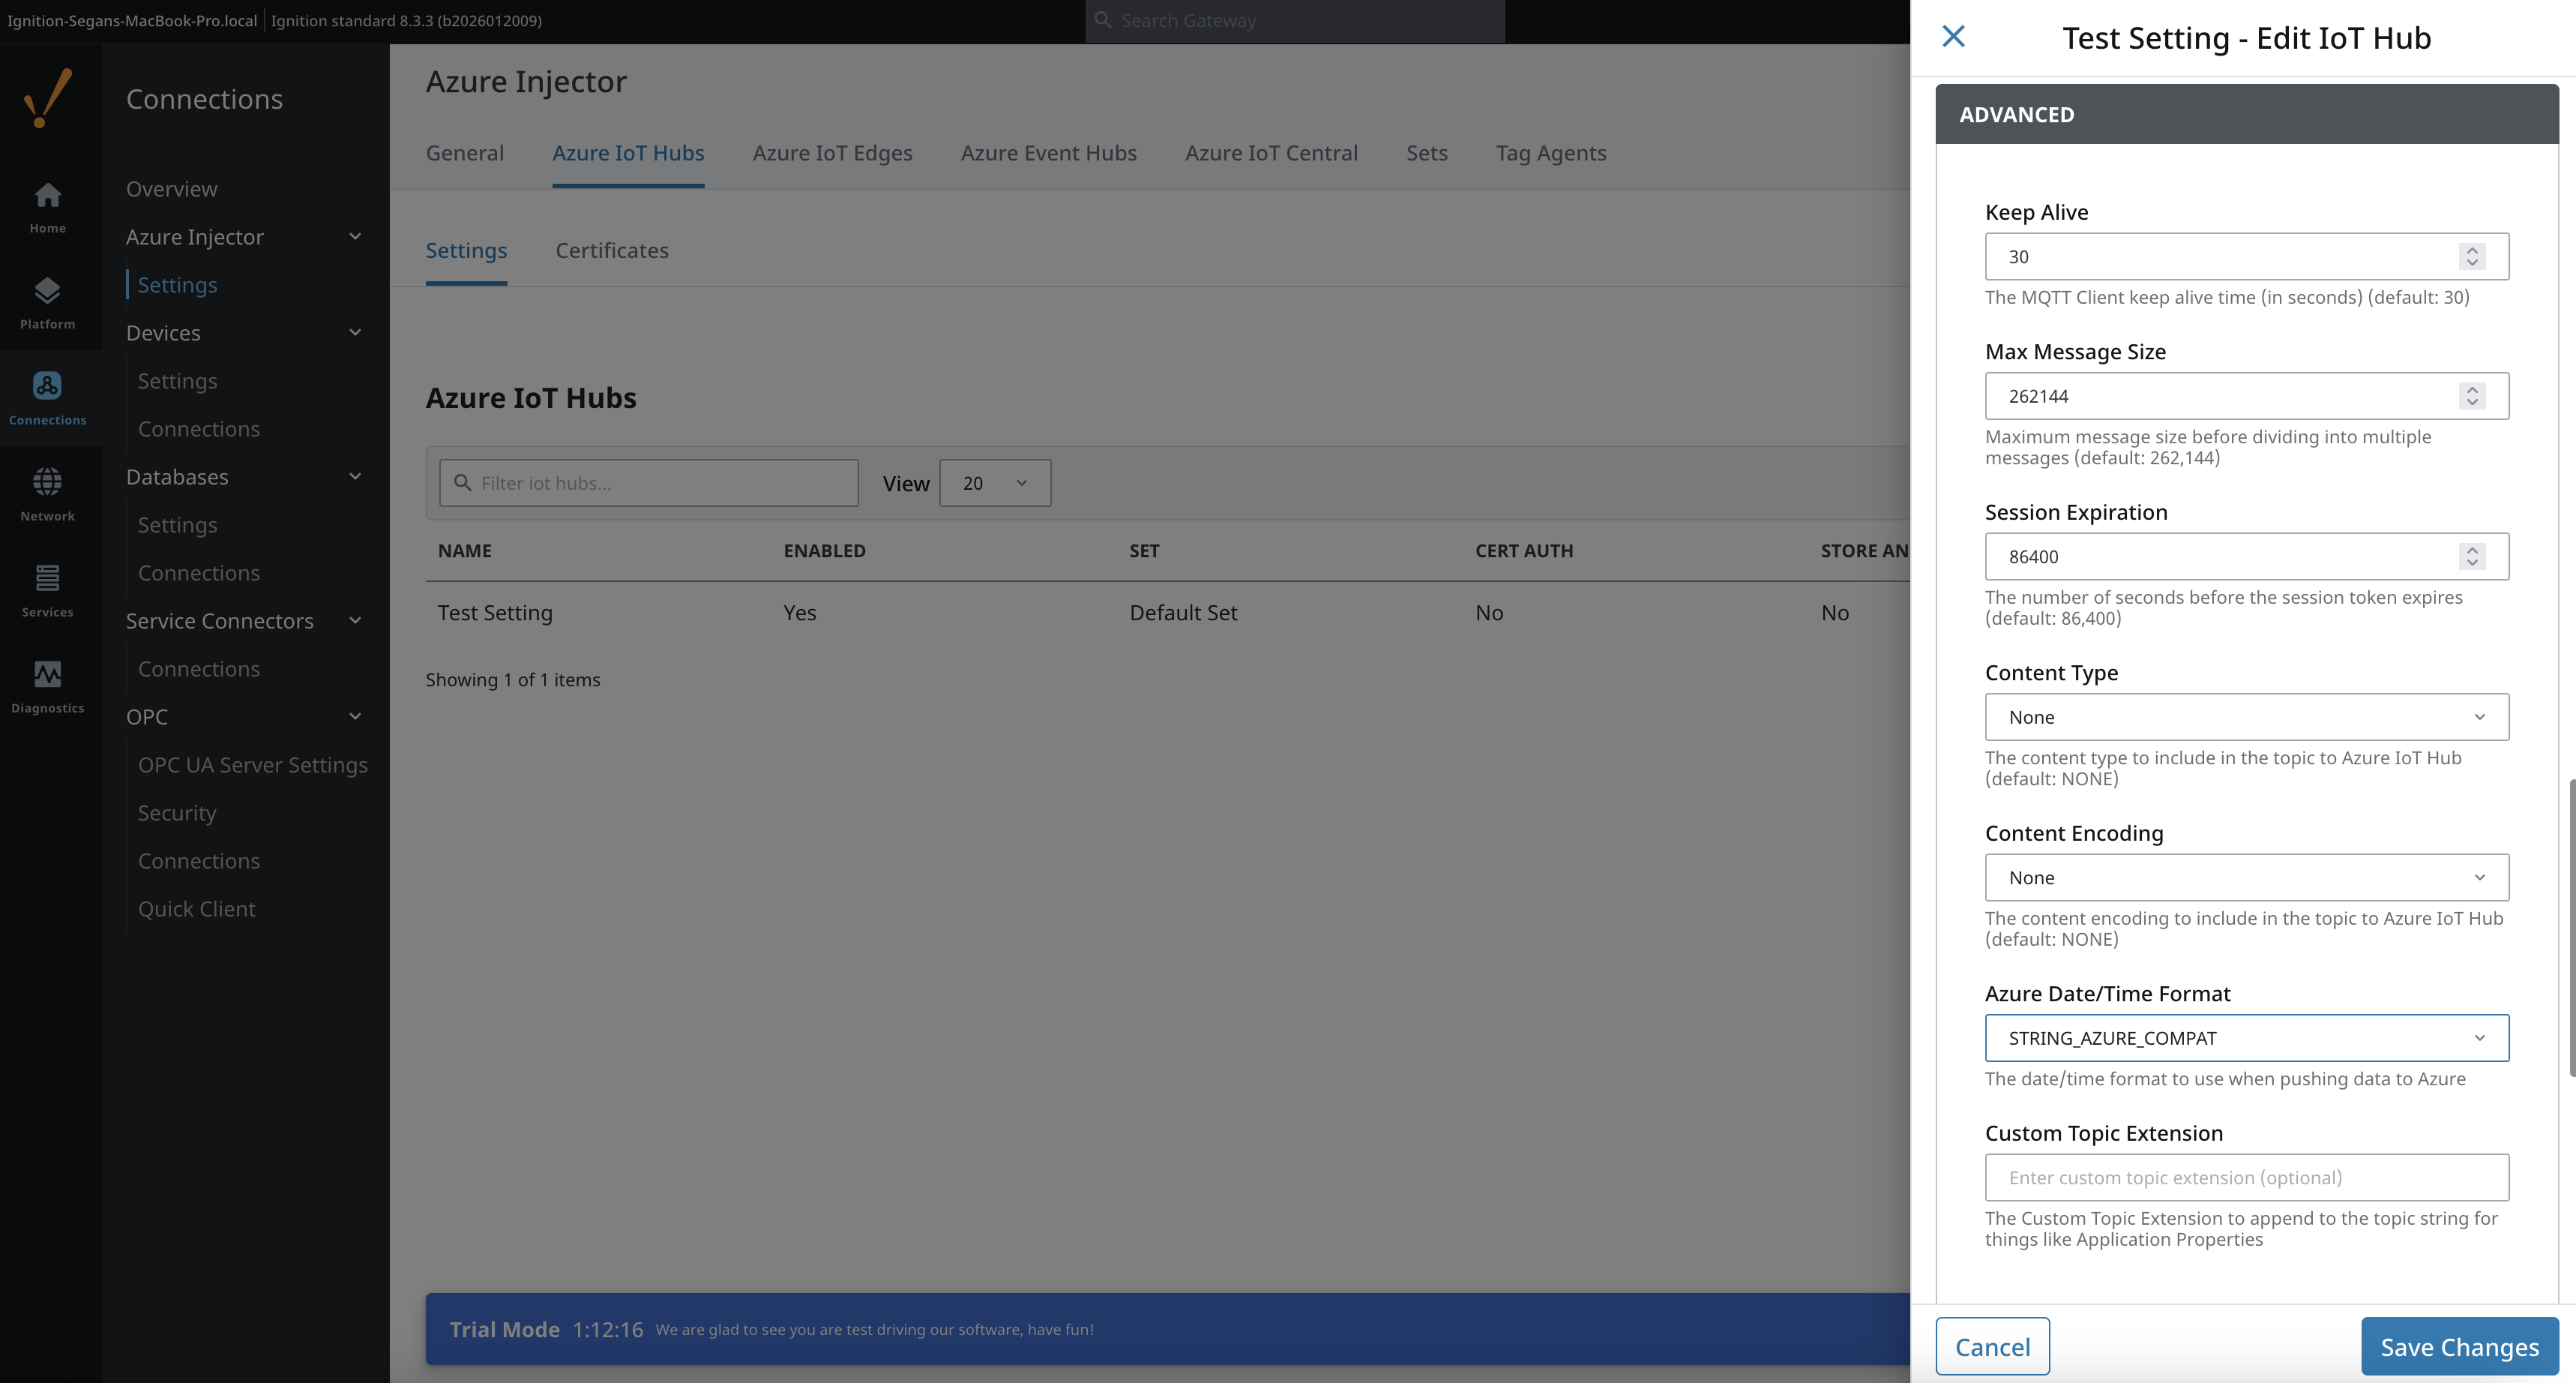This screenshot has height=1383, width=2576.
Task: Open the Content Encoding dropdown
Action: tap(2246, 877)
